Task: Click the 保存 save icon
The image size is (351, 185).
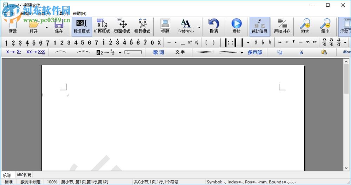Action: pos(59,27)
